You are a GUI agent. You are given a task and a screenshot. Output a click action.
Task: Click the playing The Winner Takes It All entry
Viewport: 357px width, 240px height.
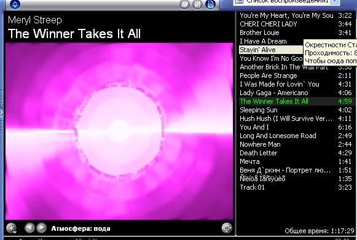(297, 101)
